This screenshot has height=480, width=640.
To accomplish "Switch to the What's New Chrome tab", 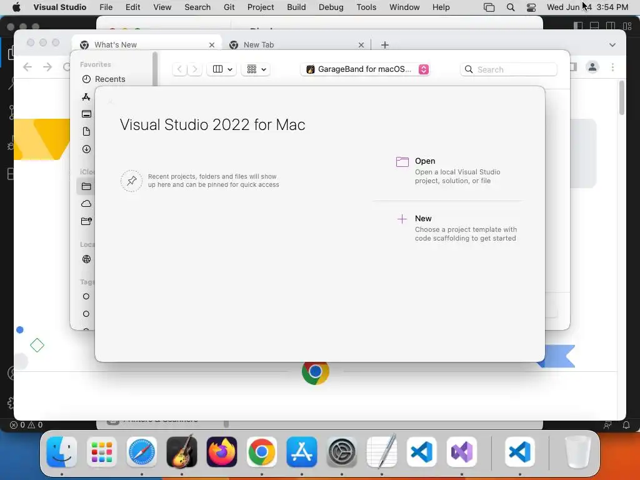I will pos(147,45).
